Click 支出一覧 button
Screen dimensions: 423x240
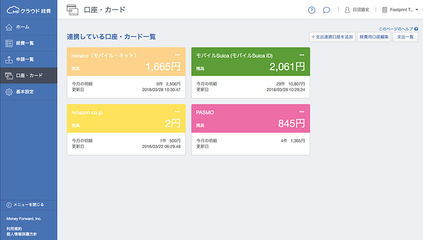(x=405, y=37)
